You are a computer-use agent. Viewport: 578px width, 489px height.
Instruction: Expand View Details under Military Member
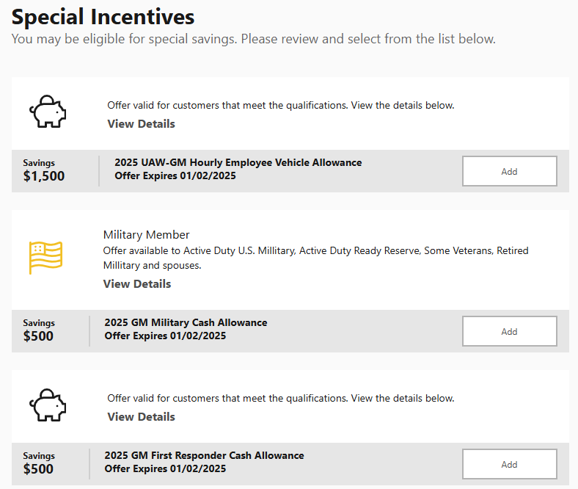136,283
